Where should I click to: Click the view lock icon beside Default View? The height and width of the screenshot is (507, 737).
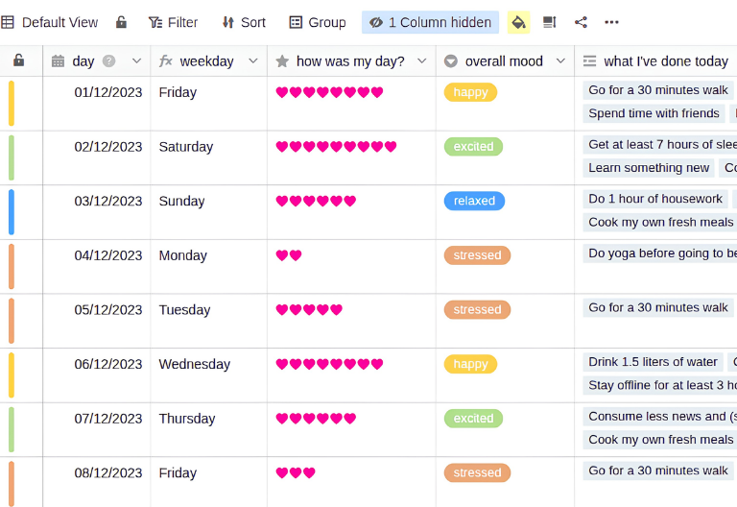(x=121, y=22)
